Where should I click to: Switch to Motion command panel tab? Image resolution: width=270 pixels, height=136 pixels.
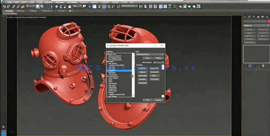(x=258, y=17)
